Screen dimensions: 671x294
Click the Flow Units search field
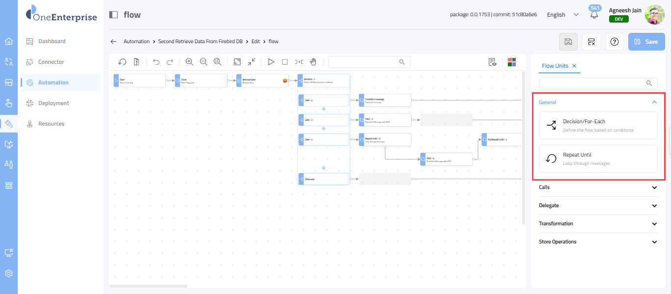[x=592, y=83]
